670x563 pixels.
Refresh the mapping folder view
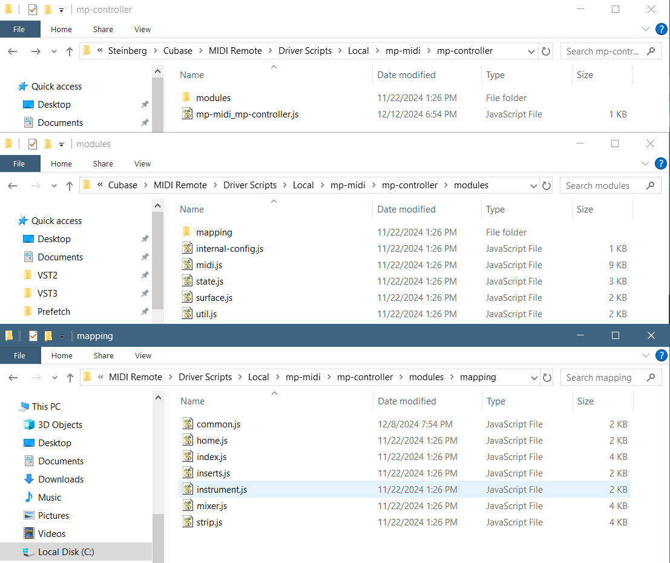click(x=547, y=378)
